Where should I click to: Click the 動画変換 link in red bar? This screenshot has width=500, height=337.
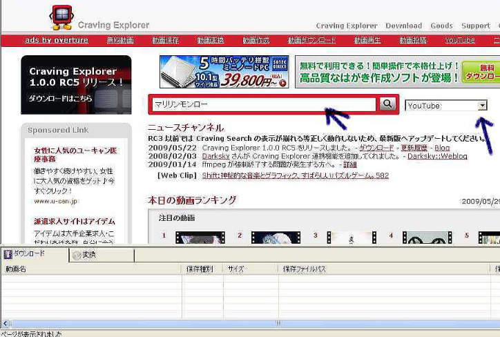point(210,40)
